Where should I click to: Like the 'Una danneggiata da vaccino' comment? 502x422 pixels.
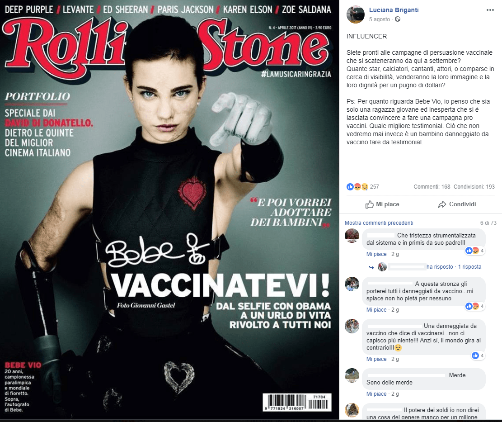[376, 359]
